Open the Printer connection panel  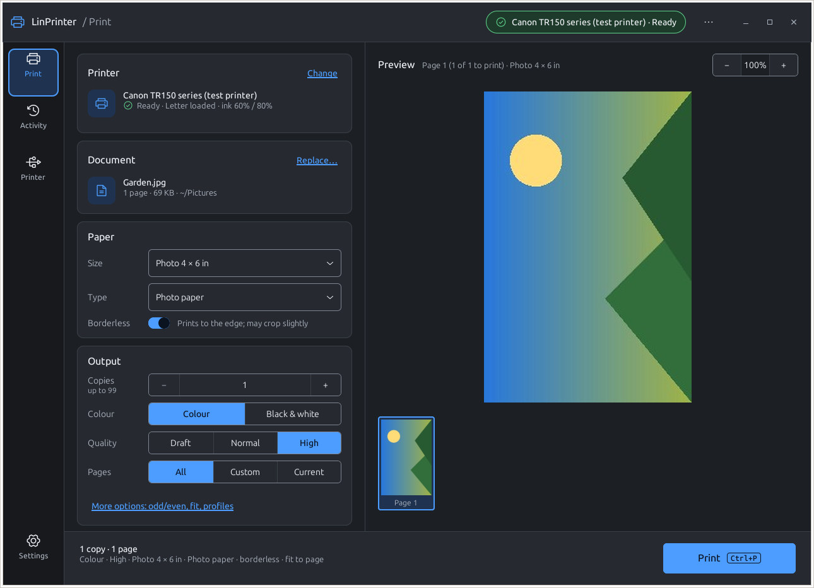[x=33, y=169]
